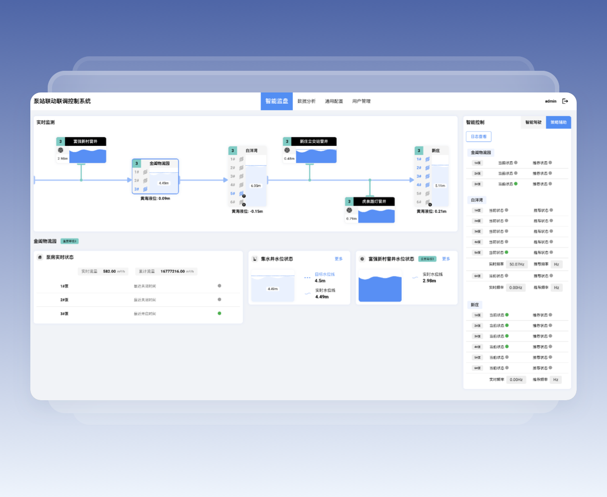Image resolution: width=607 pixels, height=497 pixels.
Task: Go to the 用户管理 tab
Action: [x=361, y=101]
